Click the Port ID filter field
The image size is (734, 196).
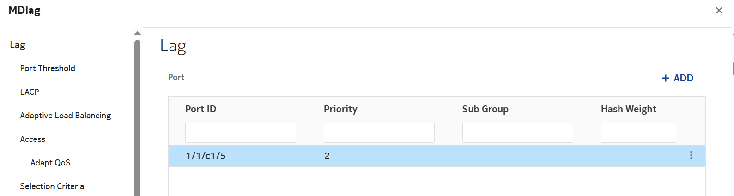[x=240, y=133]
